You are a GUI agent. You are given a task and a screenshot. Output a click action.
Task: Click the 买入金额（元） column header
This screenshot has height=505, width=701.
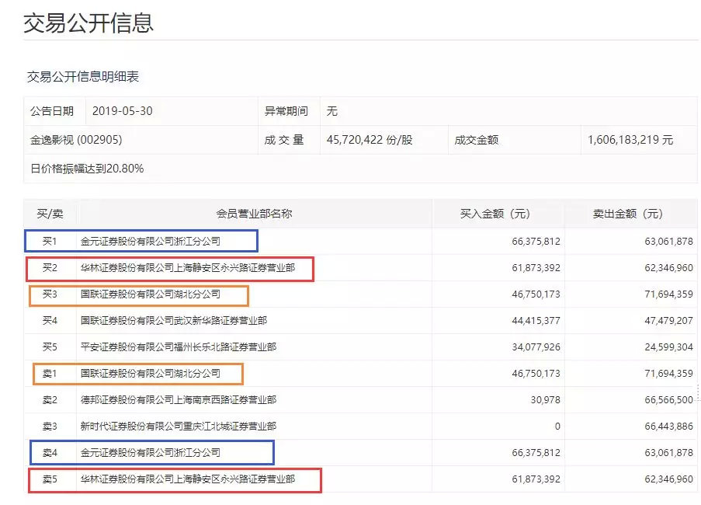tap(495, 214)
